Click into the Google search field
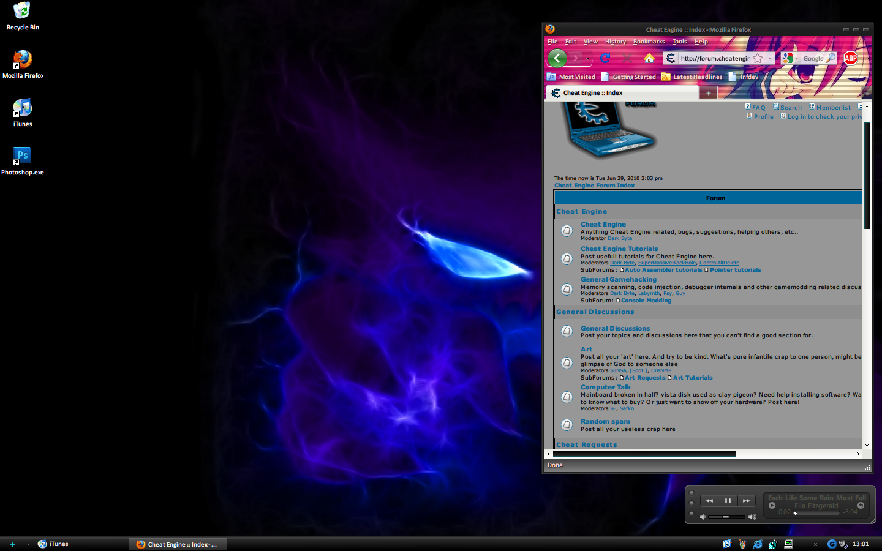This screenshot has width=882, height=551. pos(813,58)
